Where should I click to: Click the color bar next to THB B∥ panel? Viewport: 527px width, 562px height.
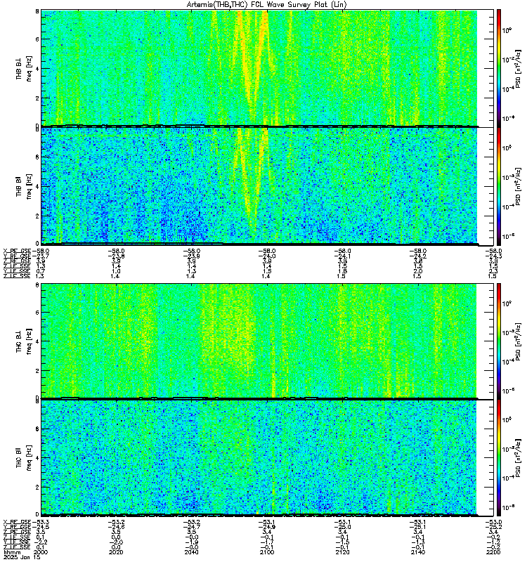pyautogui.click(x=499, y=186)
